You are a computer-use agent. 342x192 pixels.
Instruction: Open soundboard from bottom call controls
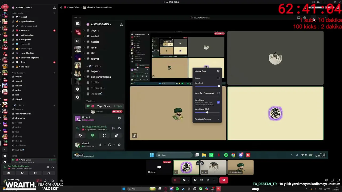pyautogui.click(x=208, y=180)
